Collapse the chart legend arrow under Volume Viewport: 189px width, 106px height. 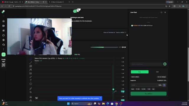pos(36,63)
